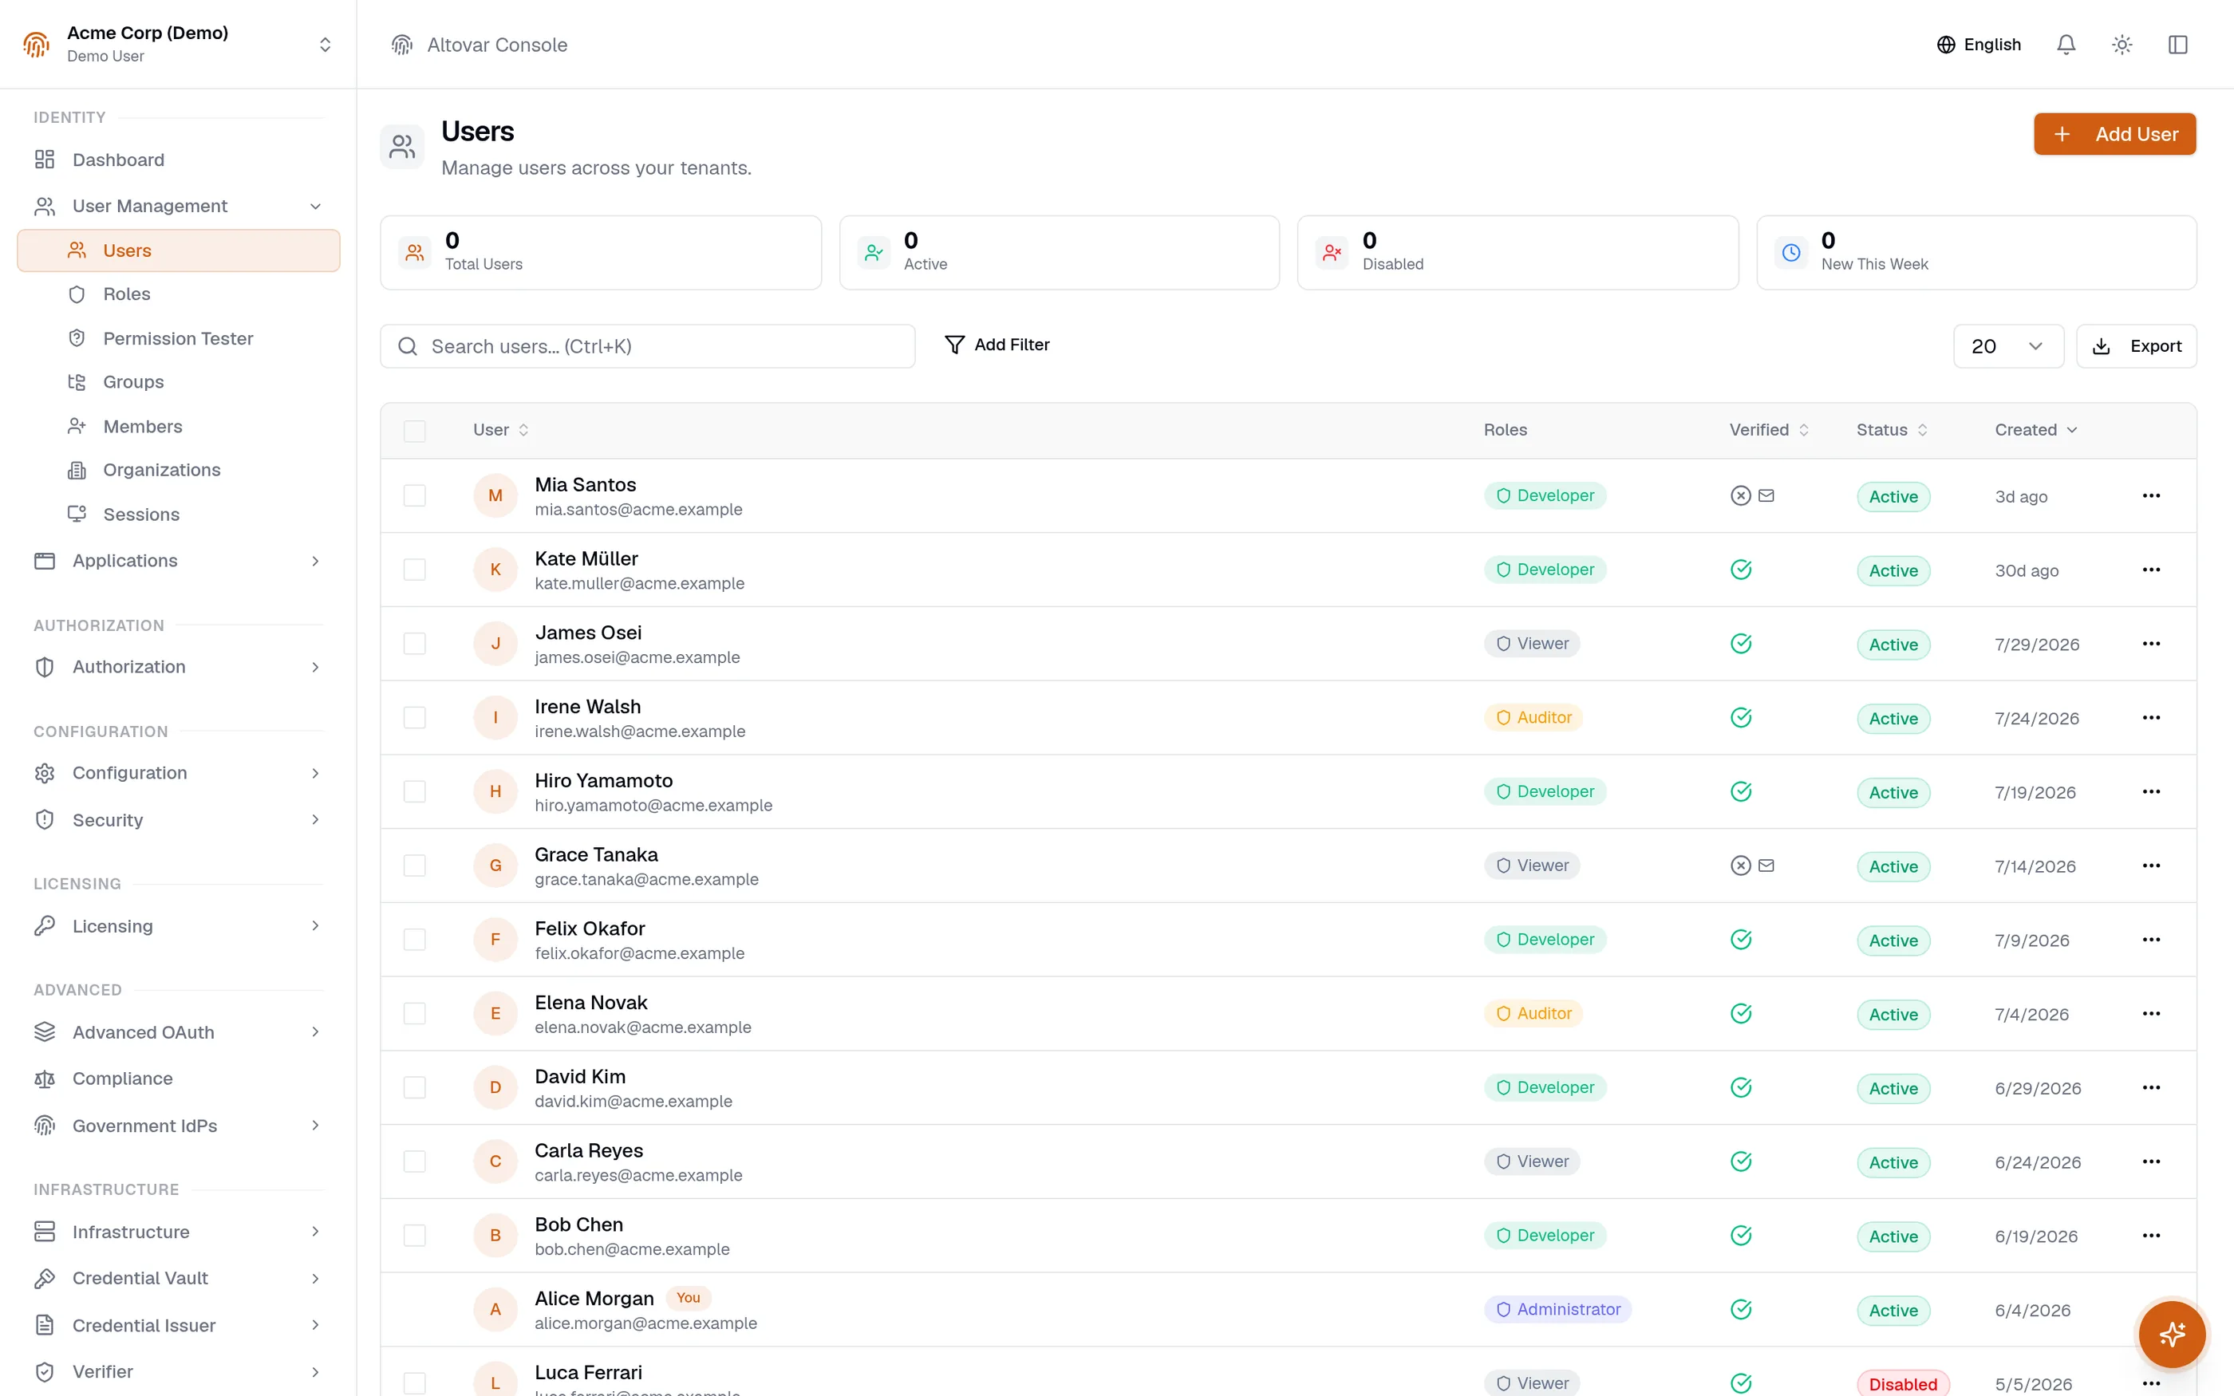Check the box for Bob Chen
The width and height of the screenshot is (2234, 1396).
[415, 1236]
